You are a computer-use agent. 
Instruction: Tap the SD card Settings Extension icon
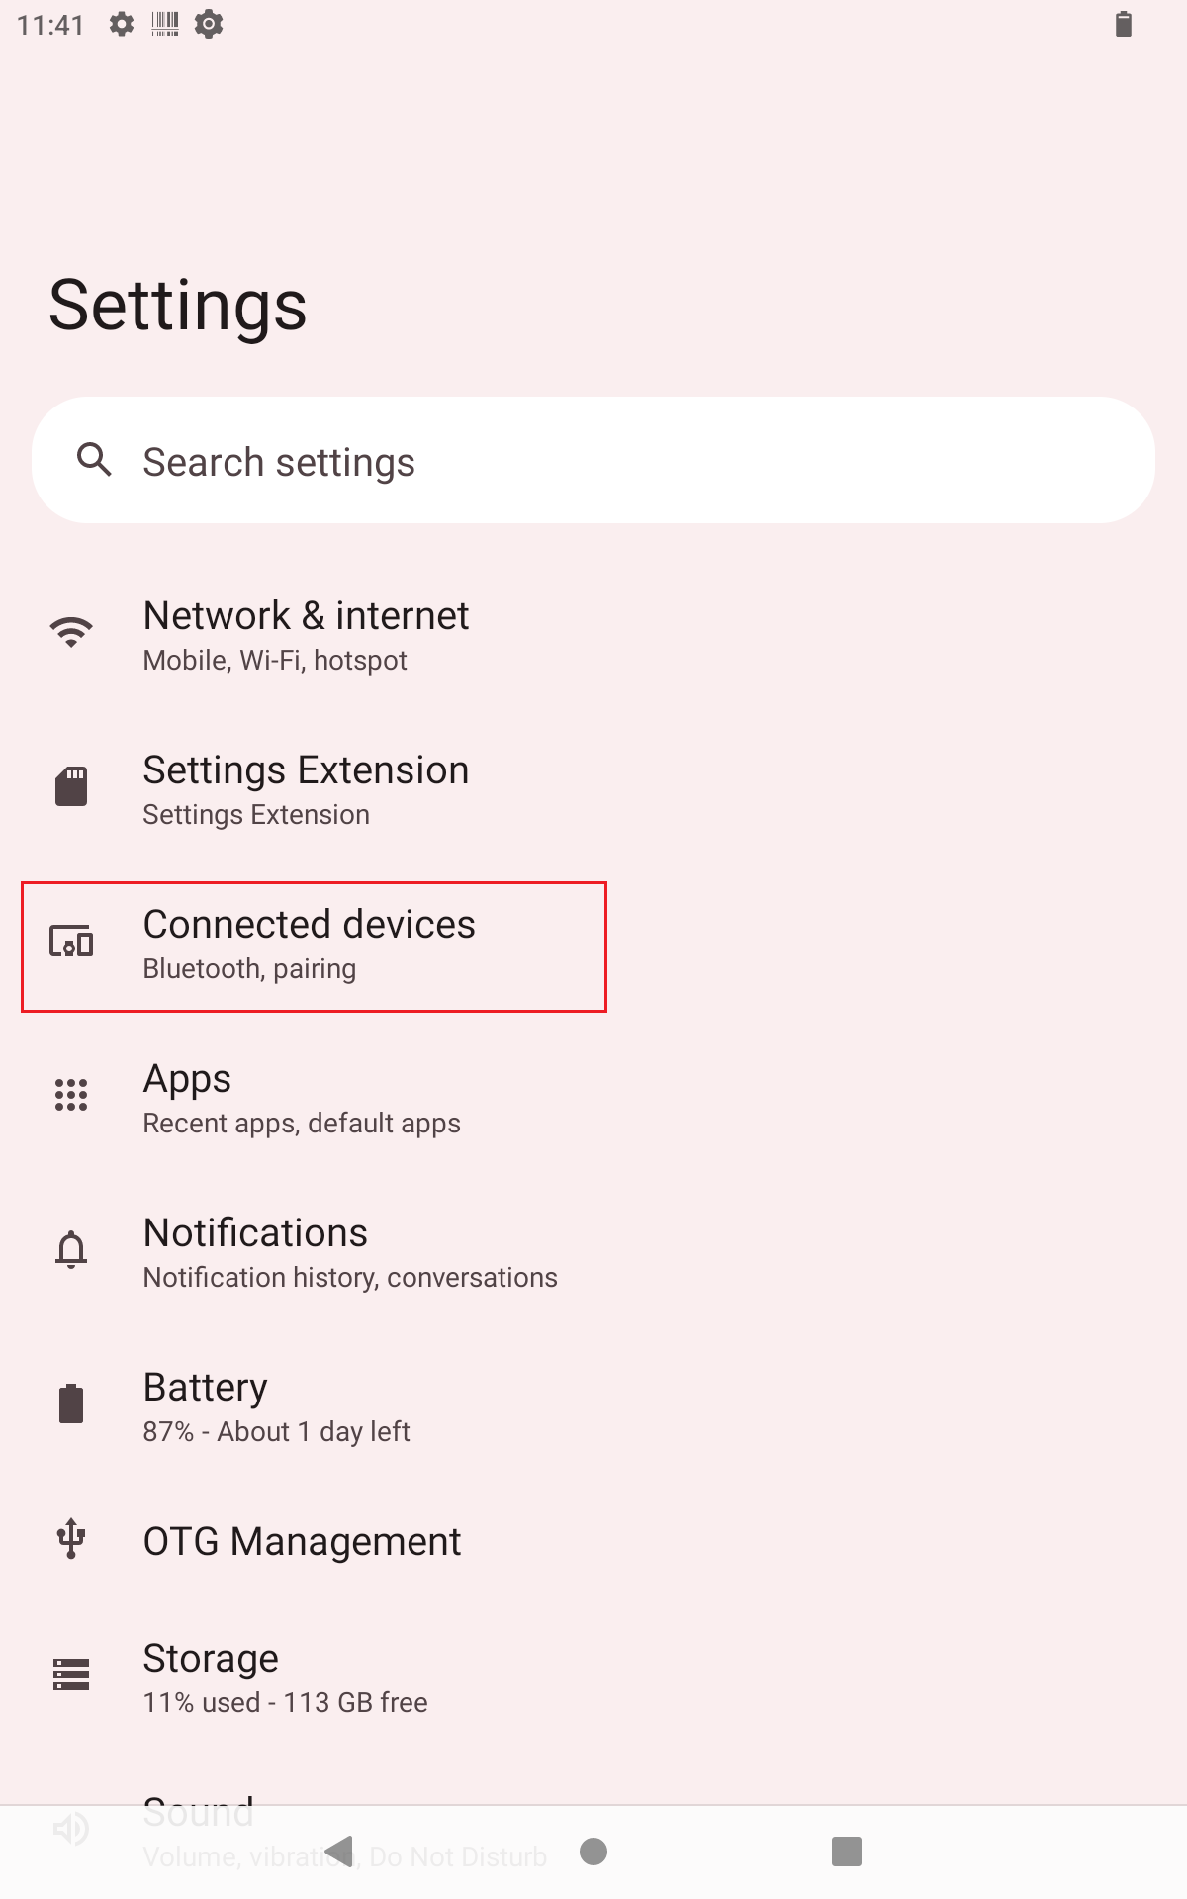tap(71, 787)
